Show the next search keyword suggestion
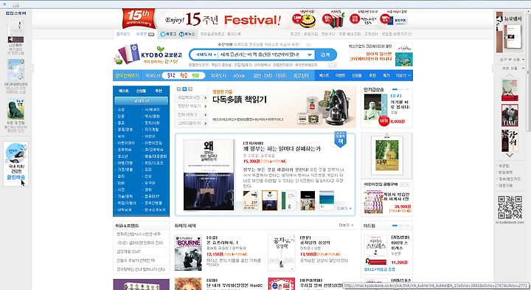 click(335, 65)
